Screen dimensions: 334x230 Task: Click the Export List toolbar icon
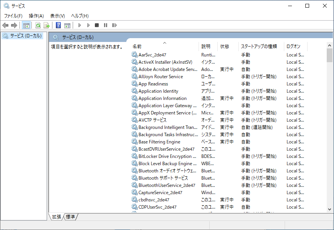(47, 25)
